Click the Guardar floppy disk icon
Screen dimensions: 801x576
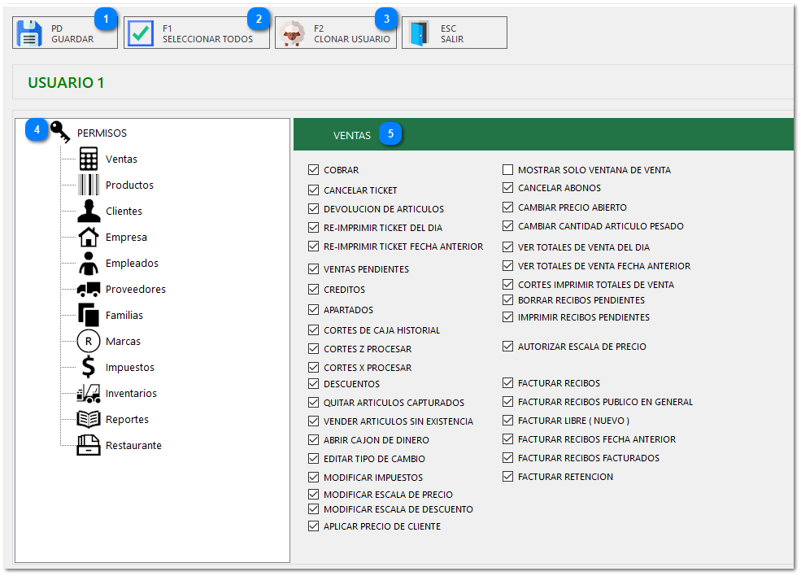pos(29,33)
